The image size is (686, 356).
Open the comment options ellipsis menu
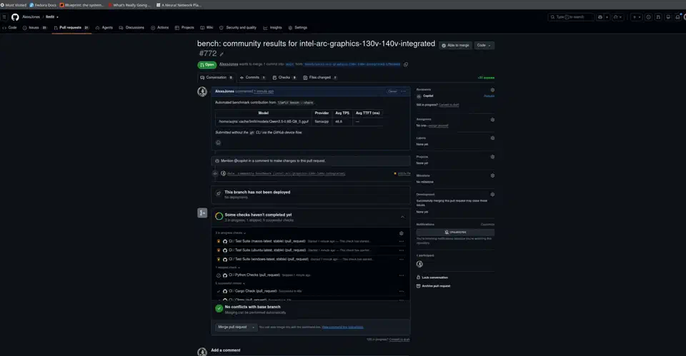403,91
